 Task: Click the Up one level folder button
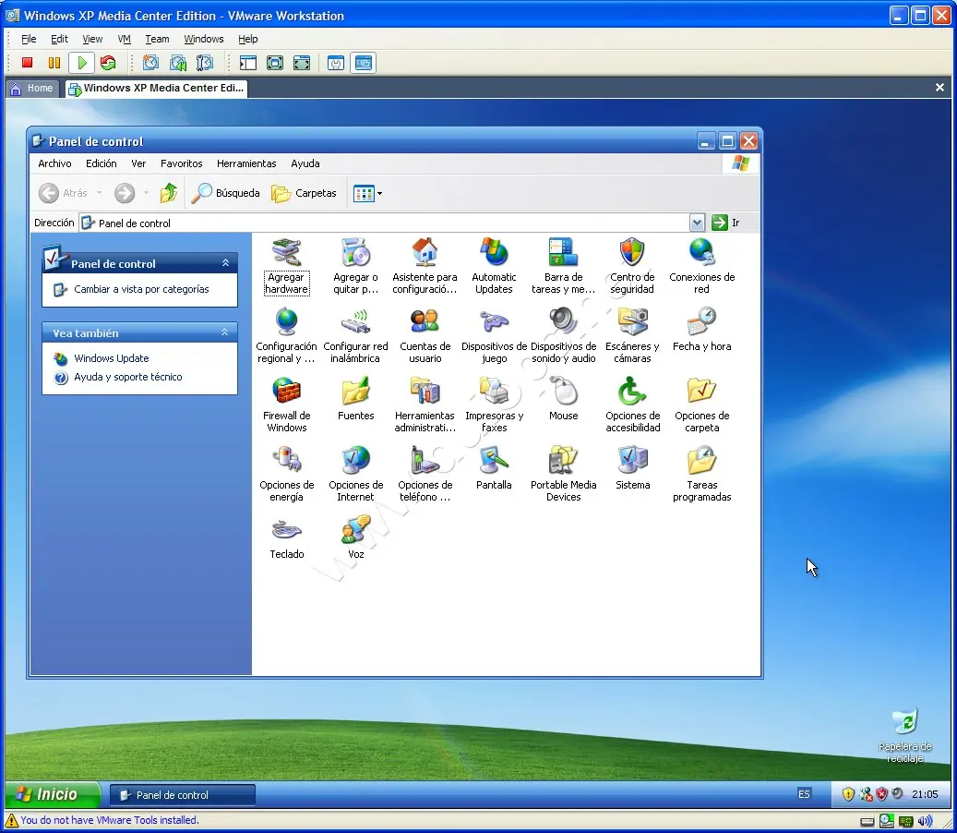coord(169,194)
